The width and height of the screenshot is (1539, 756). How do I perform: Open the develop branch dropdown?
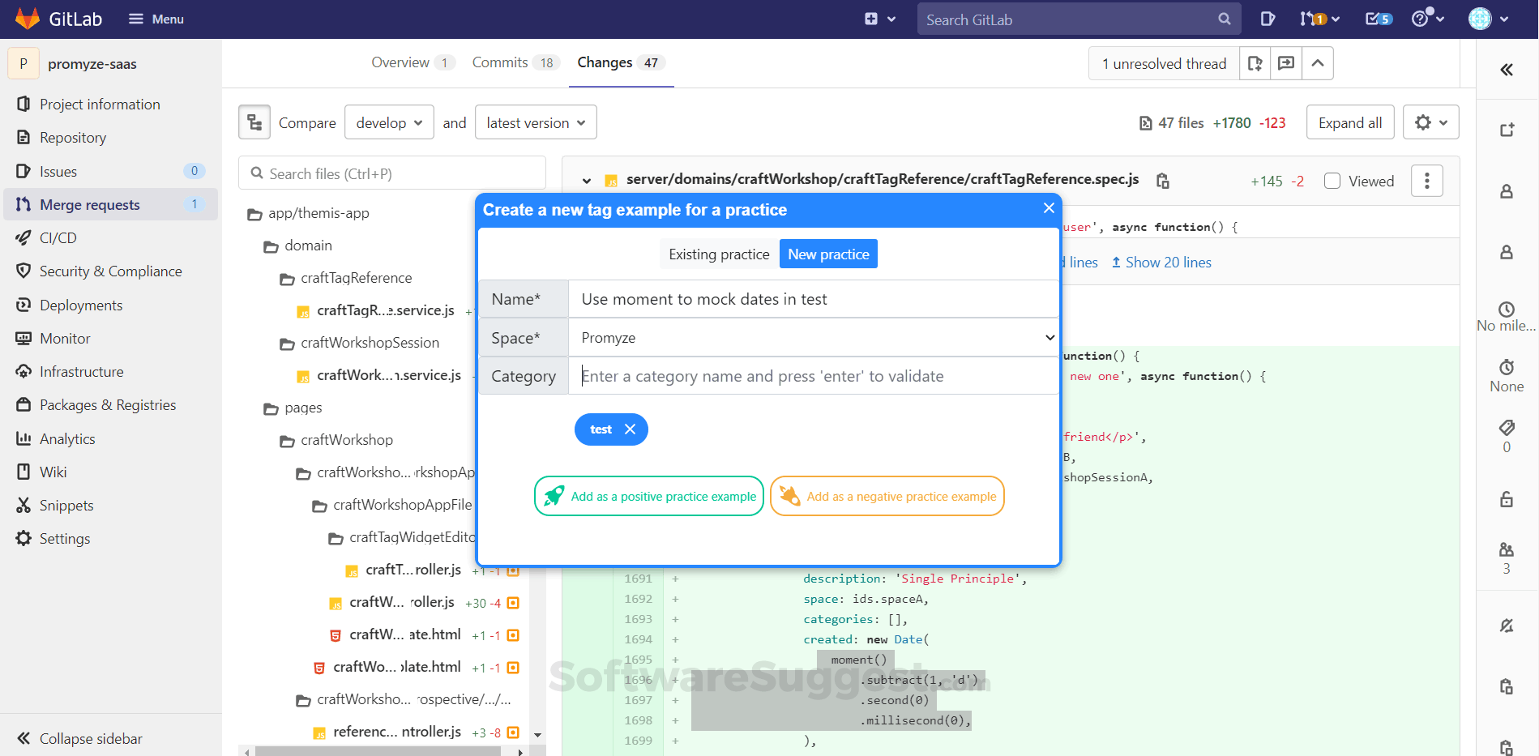(x=389, y=122)
